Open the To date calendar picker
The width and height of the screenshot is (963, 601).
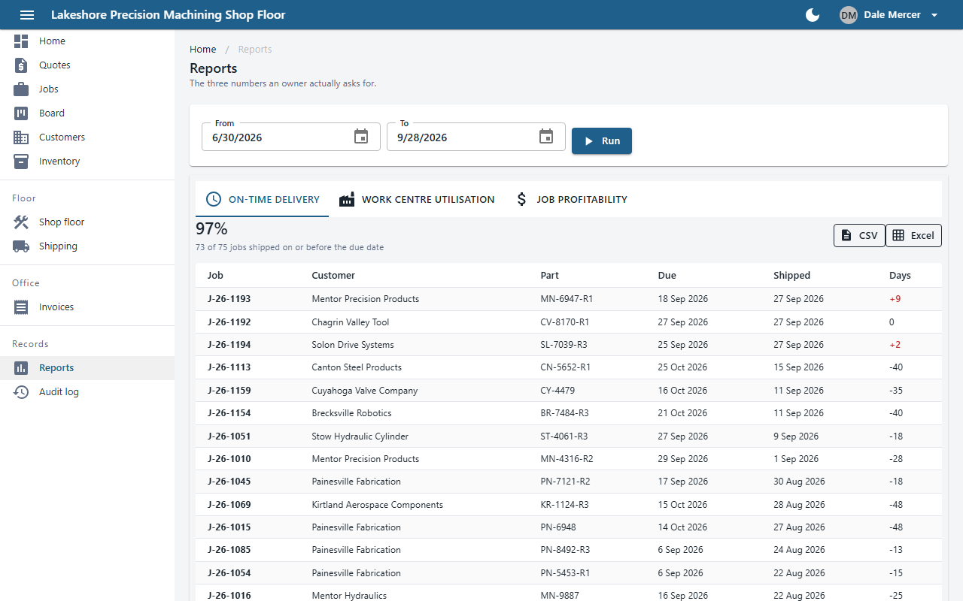546,137
